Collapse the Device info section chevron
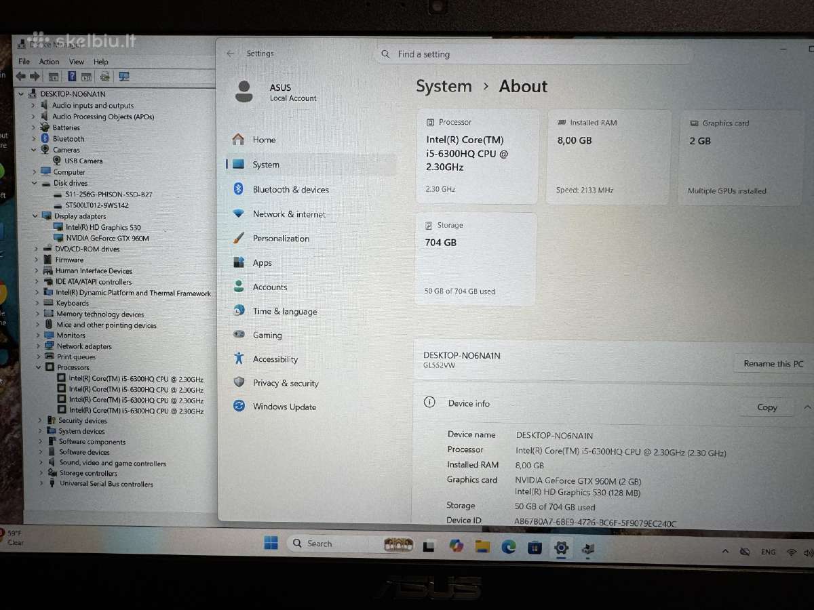The height and width of the screenshot is (610, 814). [x=807, y=407]
